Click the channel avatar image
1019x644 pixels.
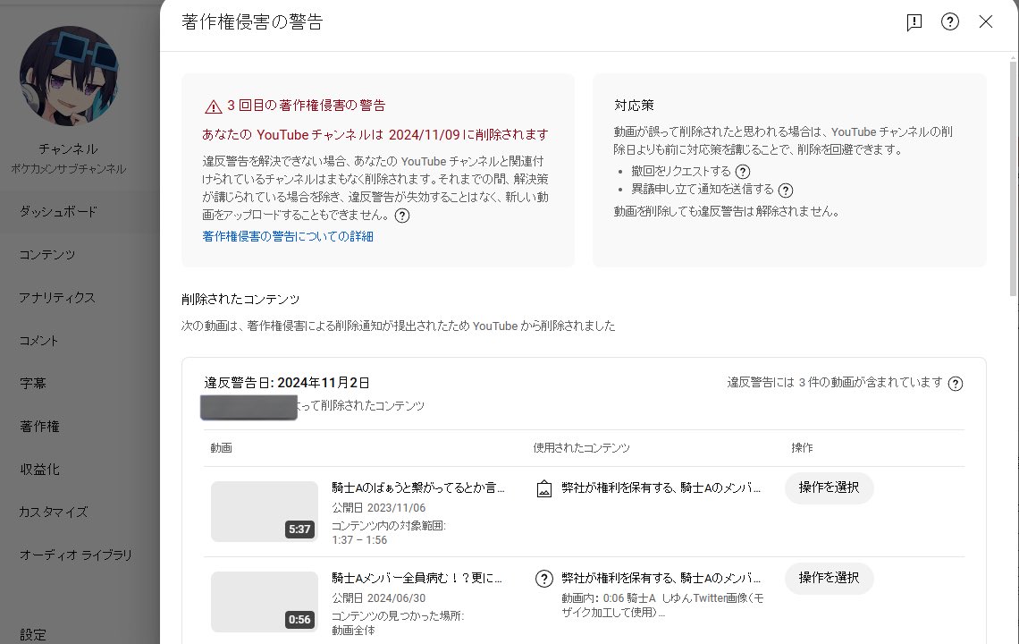pyautogui.click(x=69, y=76)
